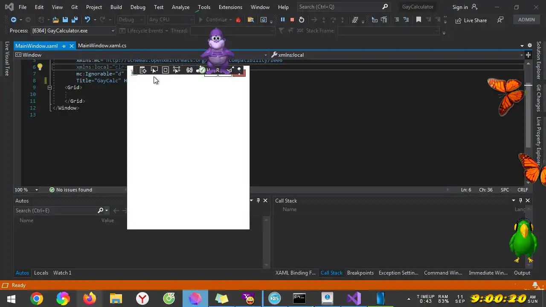
Task: Open the Git Changes side tab
Action: (x=539, y=98)
